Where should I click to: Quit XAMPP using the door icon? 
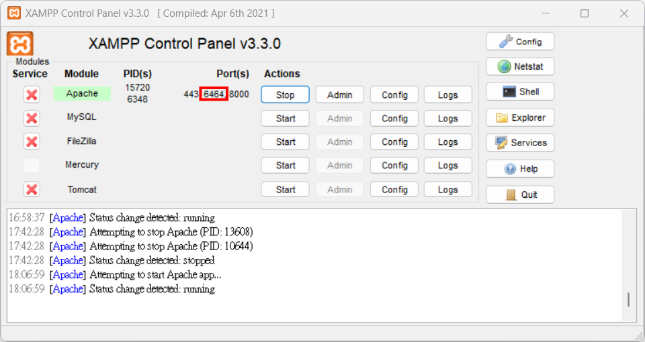click(x=520, y=194)
